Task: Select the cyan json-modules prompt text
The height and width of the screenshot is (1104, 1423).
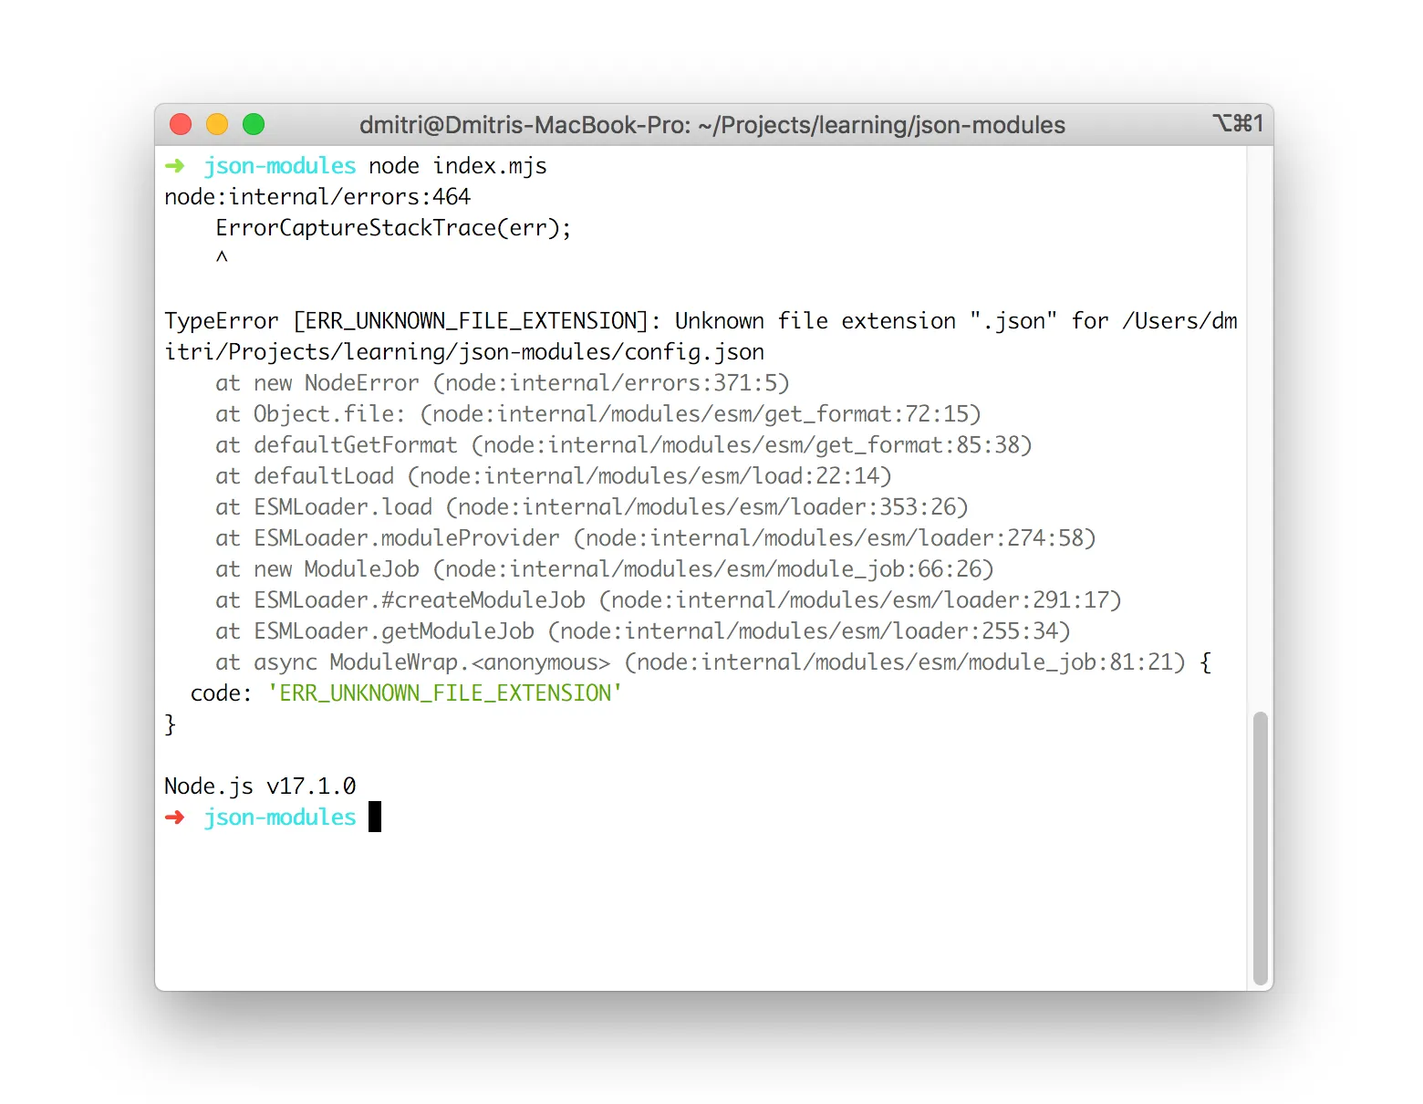Action: coord(280,166)
